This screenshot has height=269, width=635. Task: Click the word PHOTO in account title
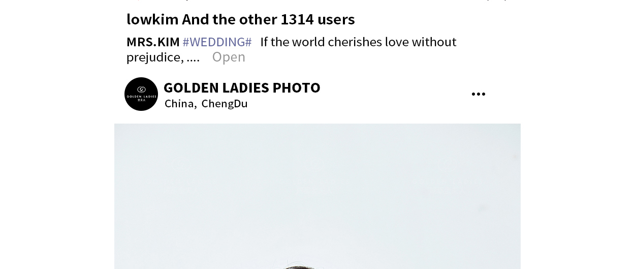(x=297, y=87)
